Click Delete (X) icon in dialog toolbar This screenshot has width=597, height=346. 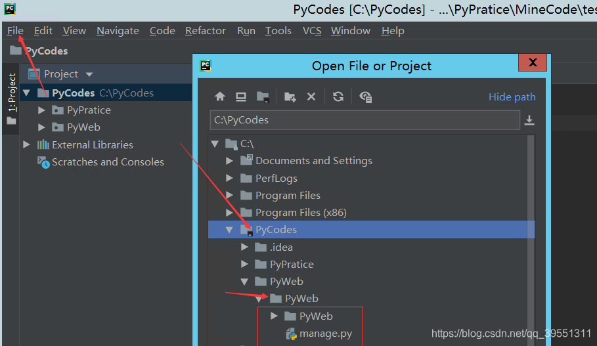point(311,97)
